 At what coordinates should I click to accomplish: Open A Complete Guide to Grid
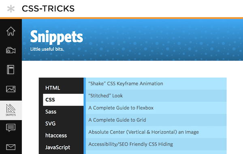[156, 120]
